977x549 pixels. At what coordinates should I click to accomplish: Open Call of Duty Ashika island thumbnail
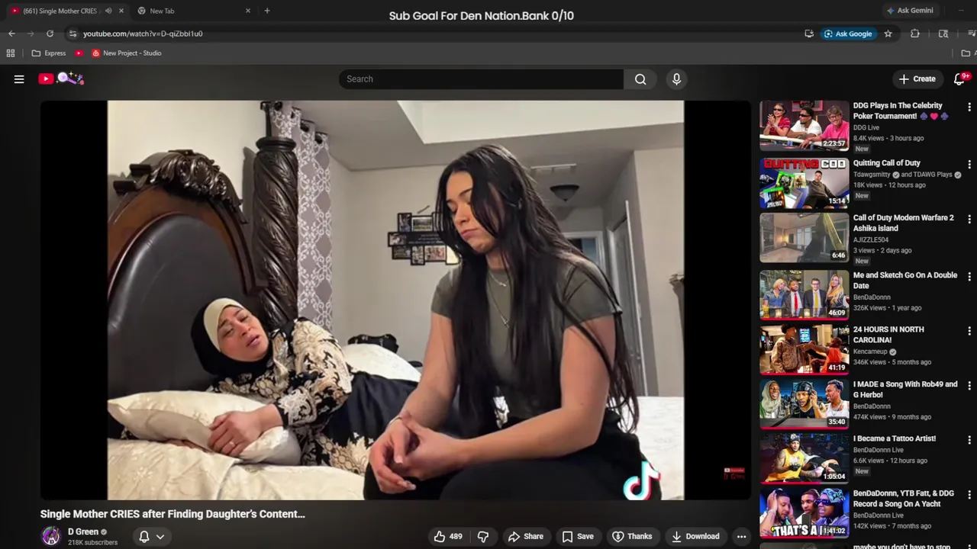click(x=804, y=238)
